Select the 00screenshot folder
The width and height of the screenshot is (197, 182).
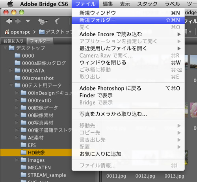click(x=38, y=78)
